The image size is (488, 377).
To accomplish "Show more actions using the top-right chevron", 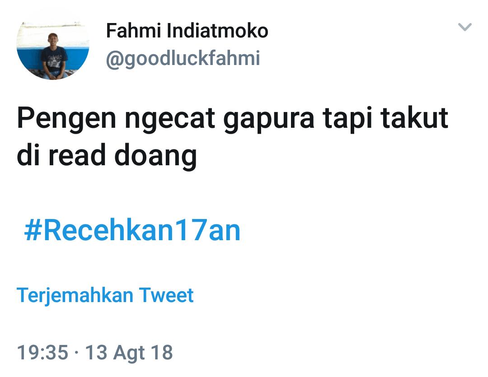I will click(x=465, y=27).
